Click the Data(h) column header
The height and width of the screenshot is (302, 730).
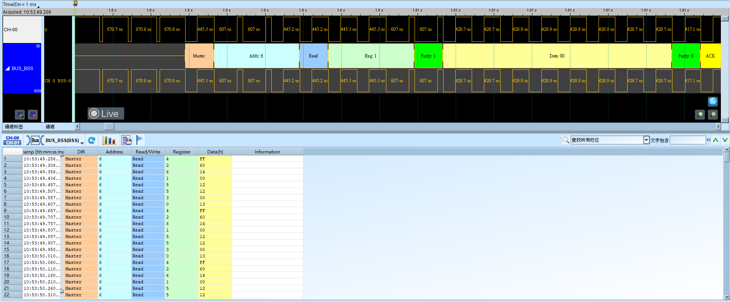click(x=215, y=152)
